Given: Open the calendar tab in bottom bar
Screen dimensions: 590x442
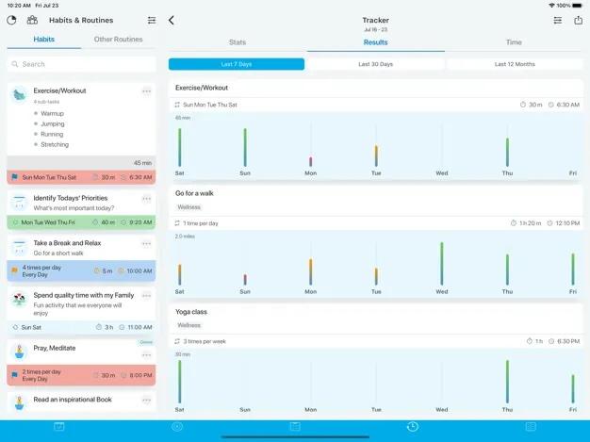Looking at the screenshot, I should pos(59,426).
